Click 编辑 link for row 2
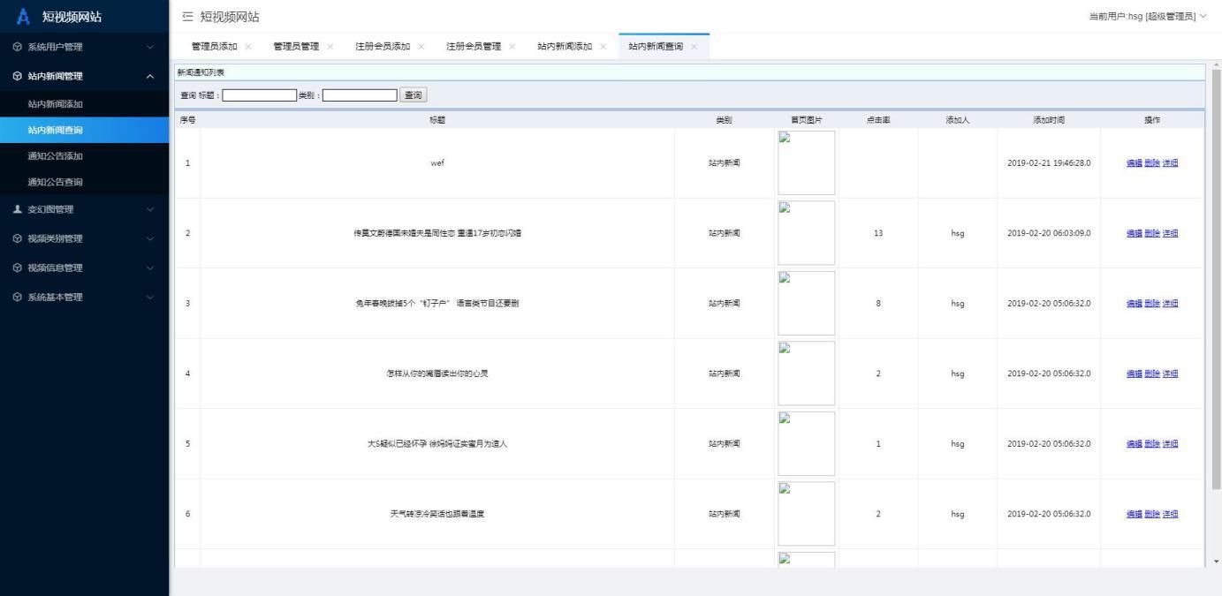 (x=1134, y=233)
